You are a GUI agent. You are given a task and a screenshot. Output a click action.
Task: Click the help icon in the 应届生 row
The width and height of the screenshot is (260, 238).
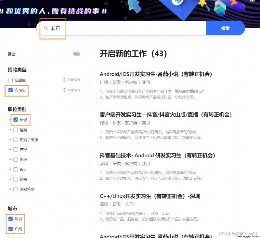64,80
